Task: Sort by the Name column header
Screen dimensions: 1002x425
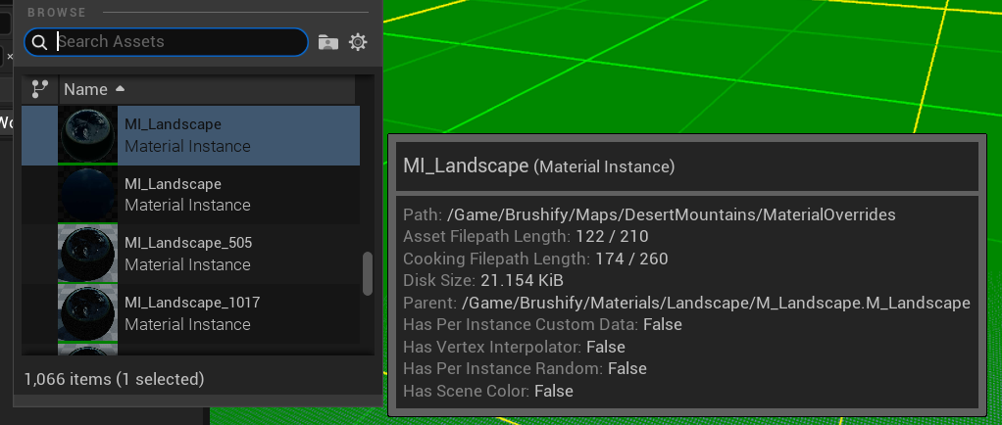Action: 207,89
